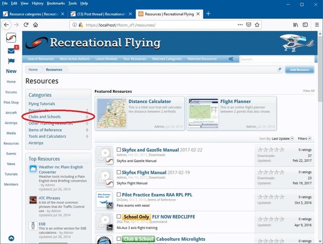Open the Firefox hamburger menu
Screen dimensions: 323x244
pyautogui.click(x=315, y=25)
